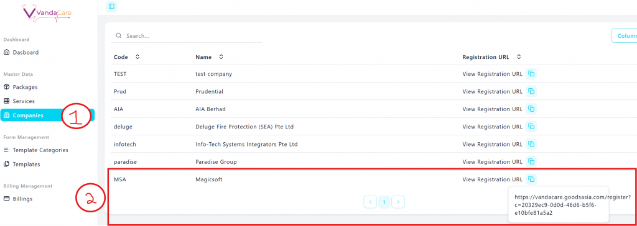
Task: Copy registration URL for Deluge Fire Protection
Action: 531,127
